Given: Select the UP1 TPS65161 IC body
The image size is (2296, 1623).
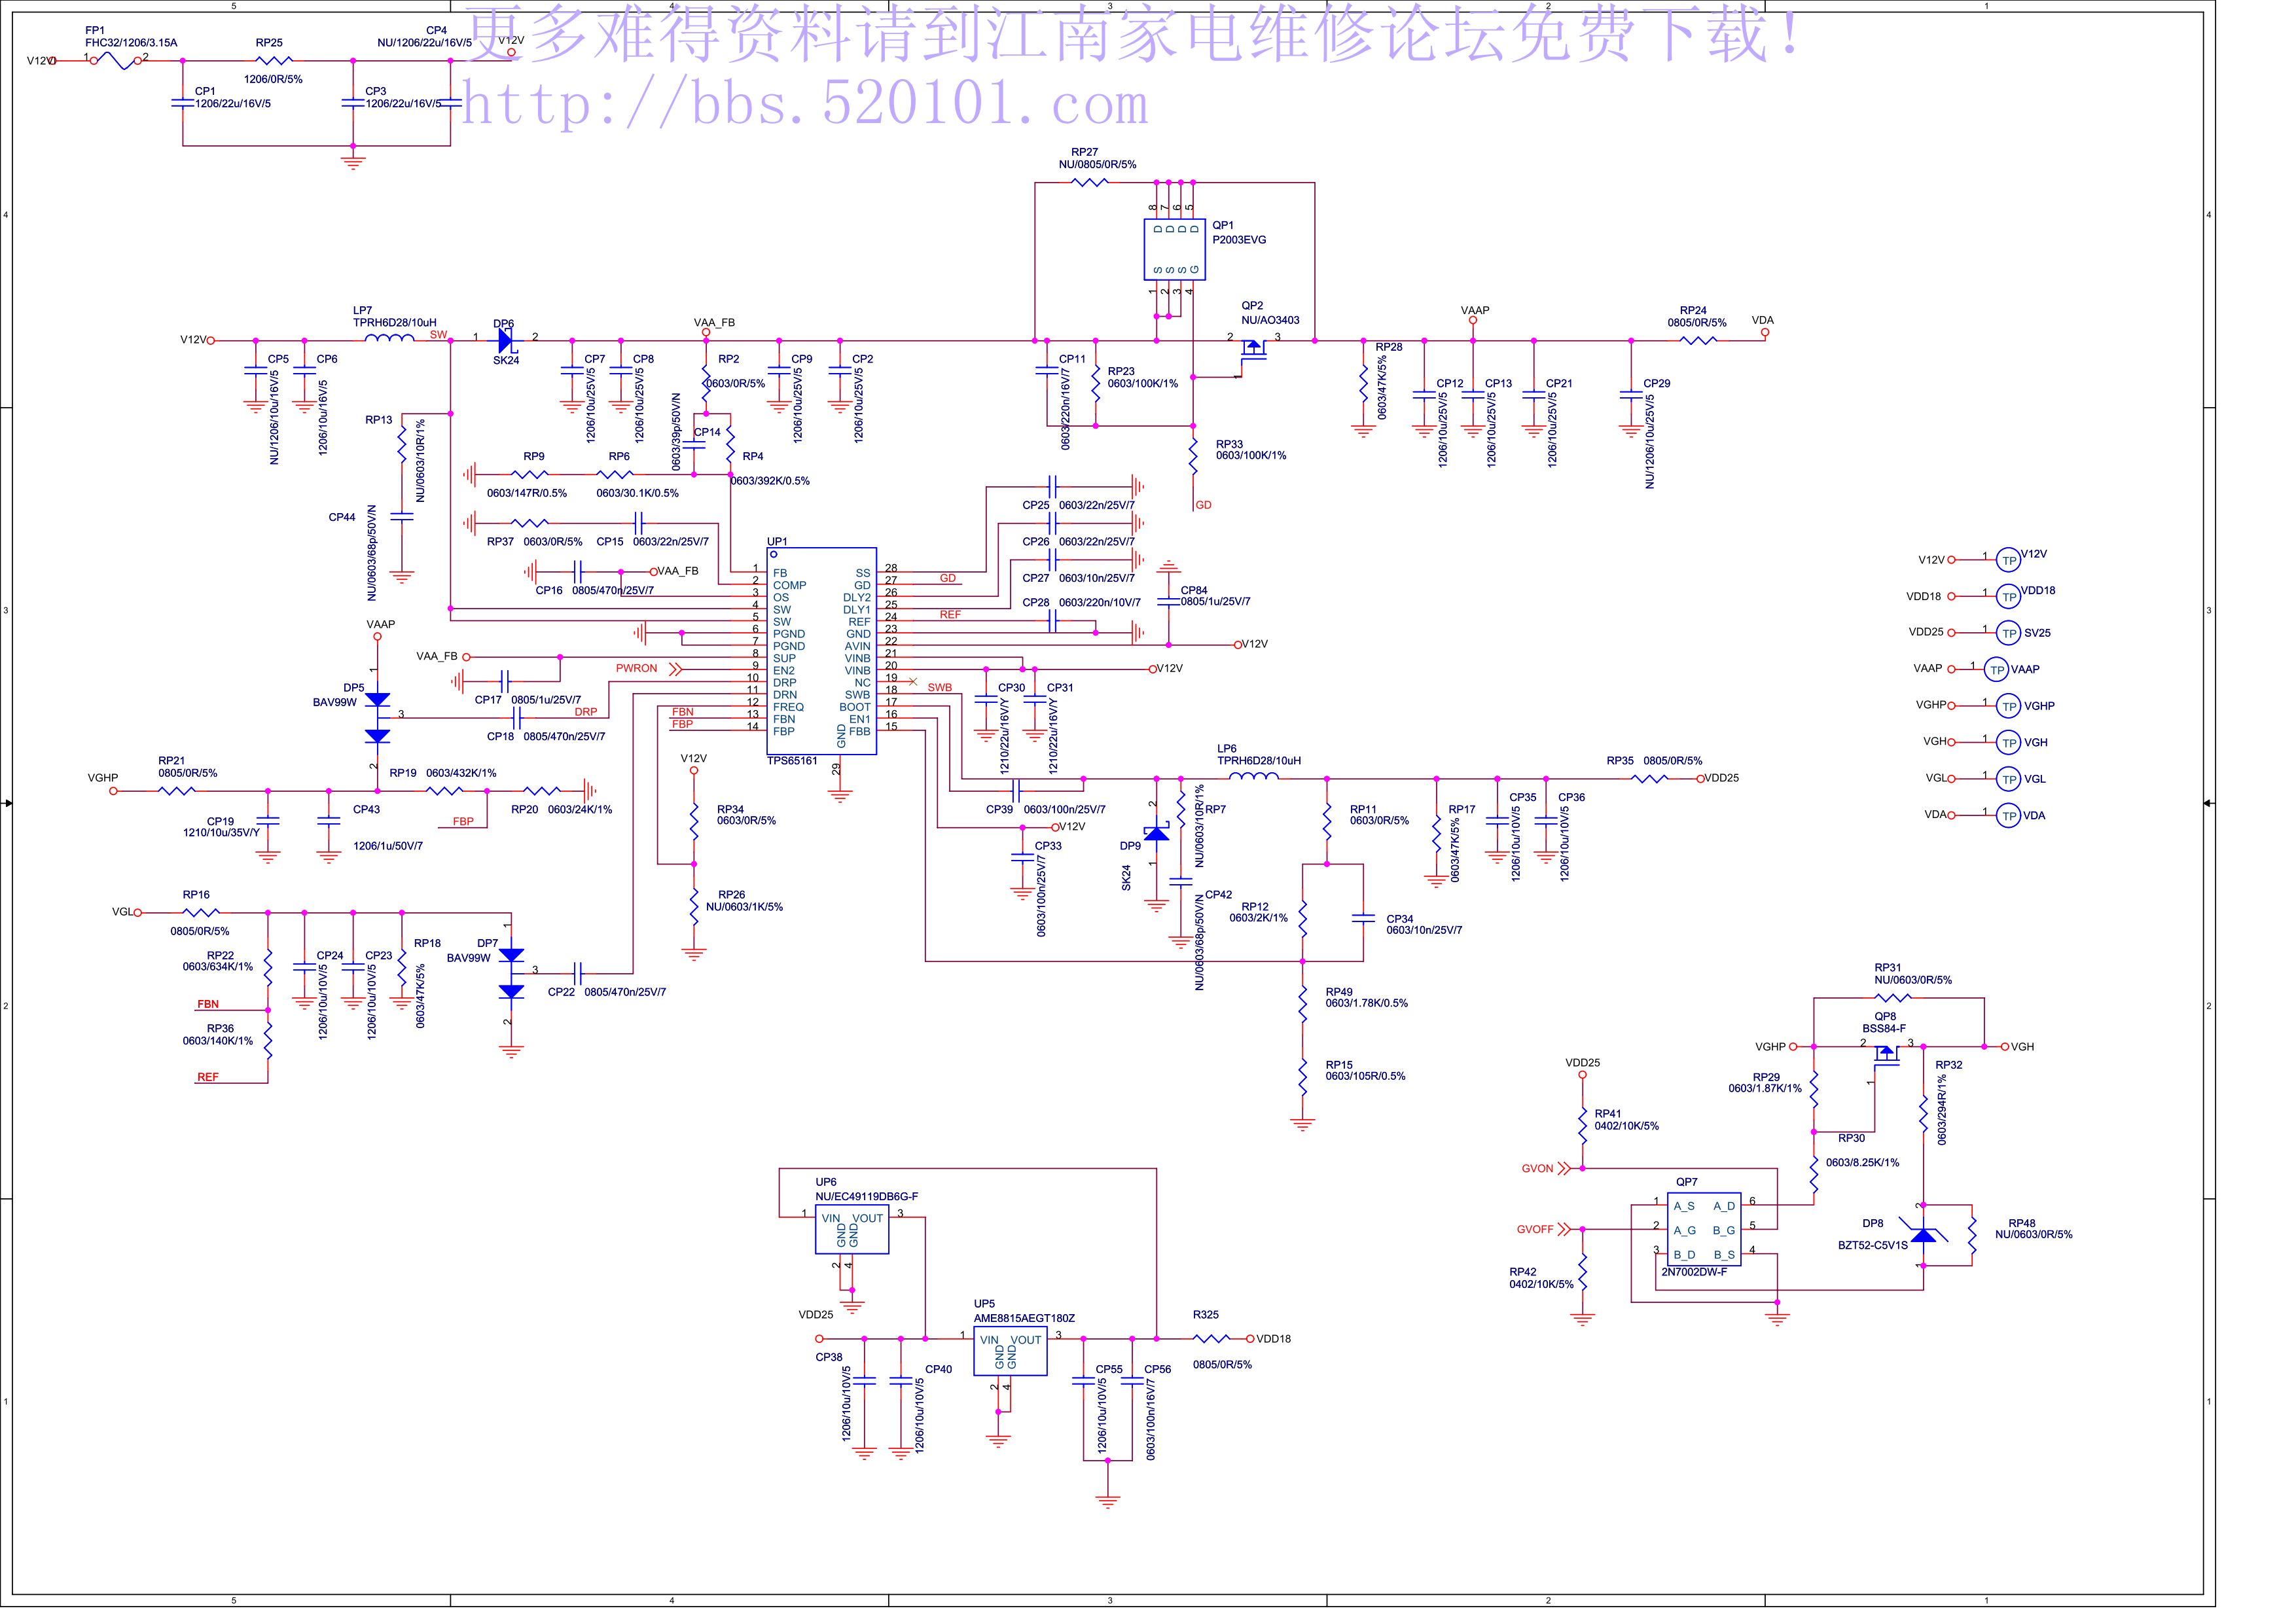Looking at the screenshot, I should point(822,652).
